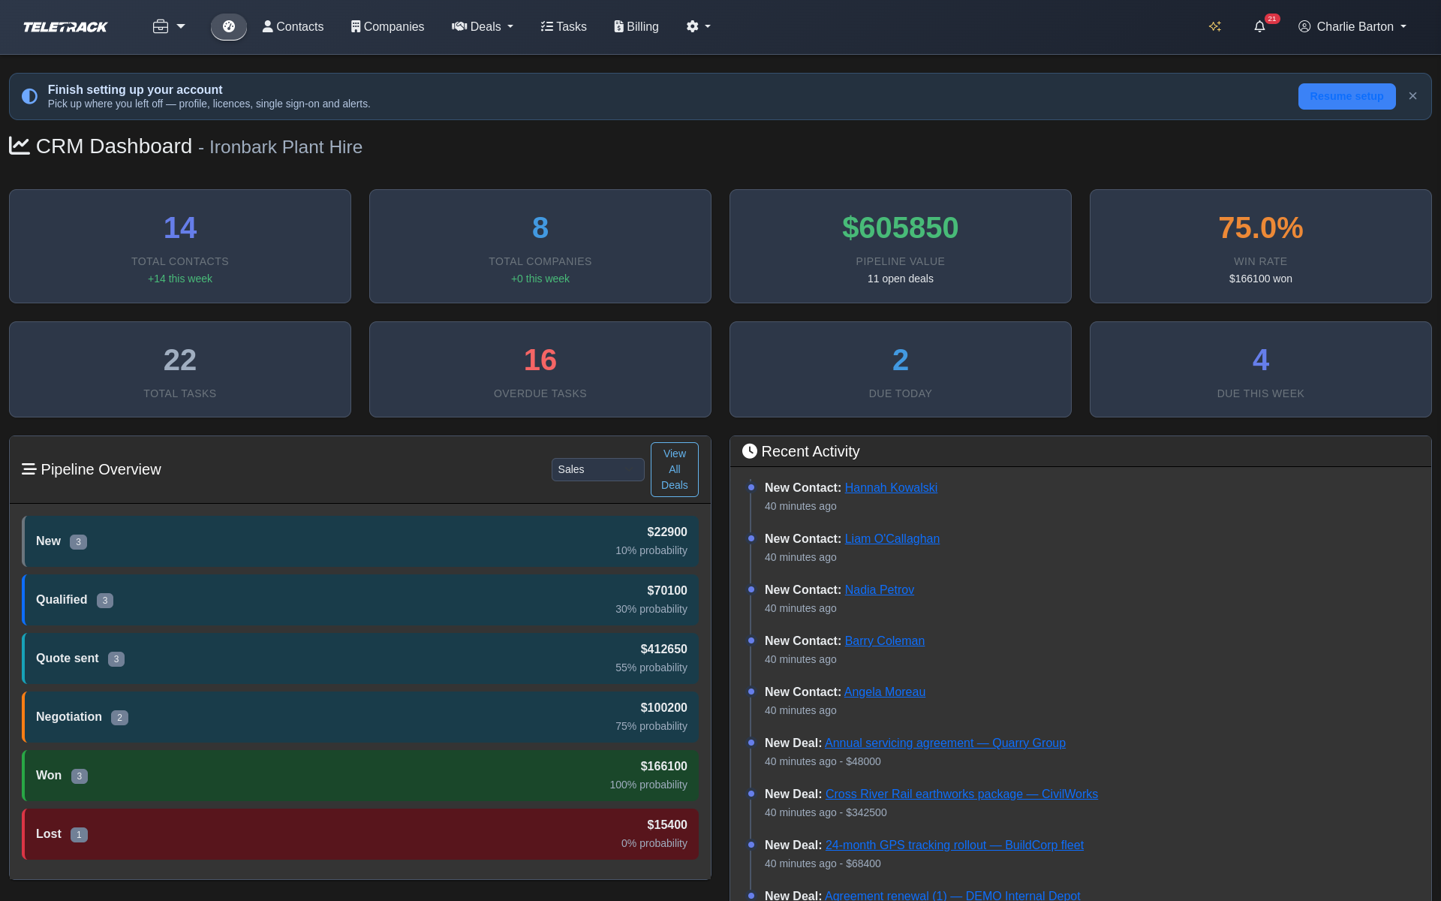Open contact Liam O'Callaghan
Screen dimensions: 1441x901
coord(892,539)
